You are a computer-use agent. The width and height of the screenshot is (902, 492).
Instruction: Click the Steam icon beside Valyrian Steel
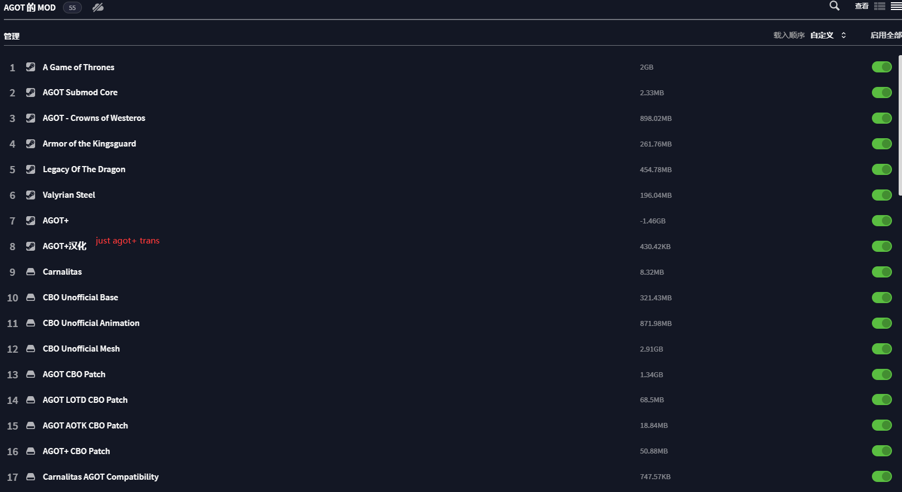(31, 195)
